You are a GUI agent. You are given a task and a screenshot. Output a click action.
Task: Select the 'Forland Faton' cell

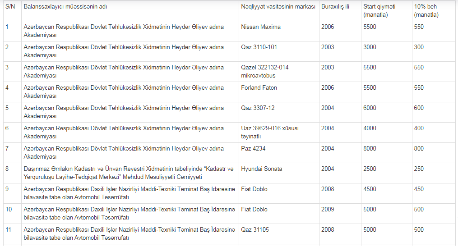pyautogui.click(x=279, y=92)
